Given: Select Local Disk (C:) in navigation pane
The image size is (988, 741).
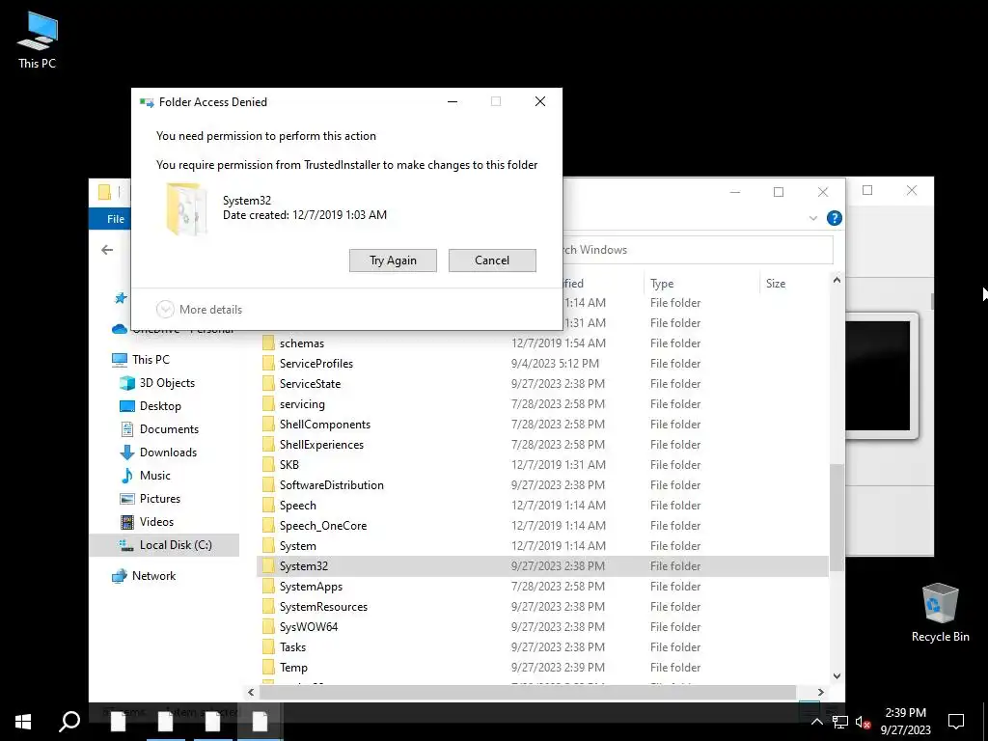Looking at the screenshot, I should coord(164,545).
